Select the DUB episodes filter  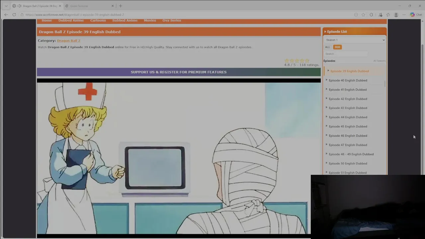[337, 47]
